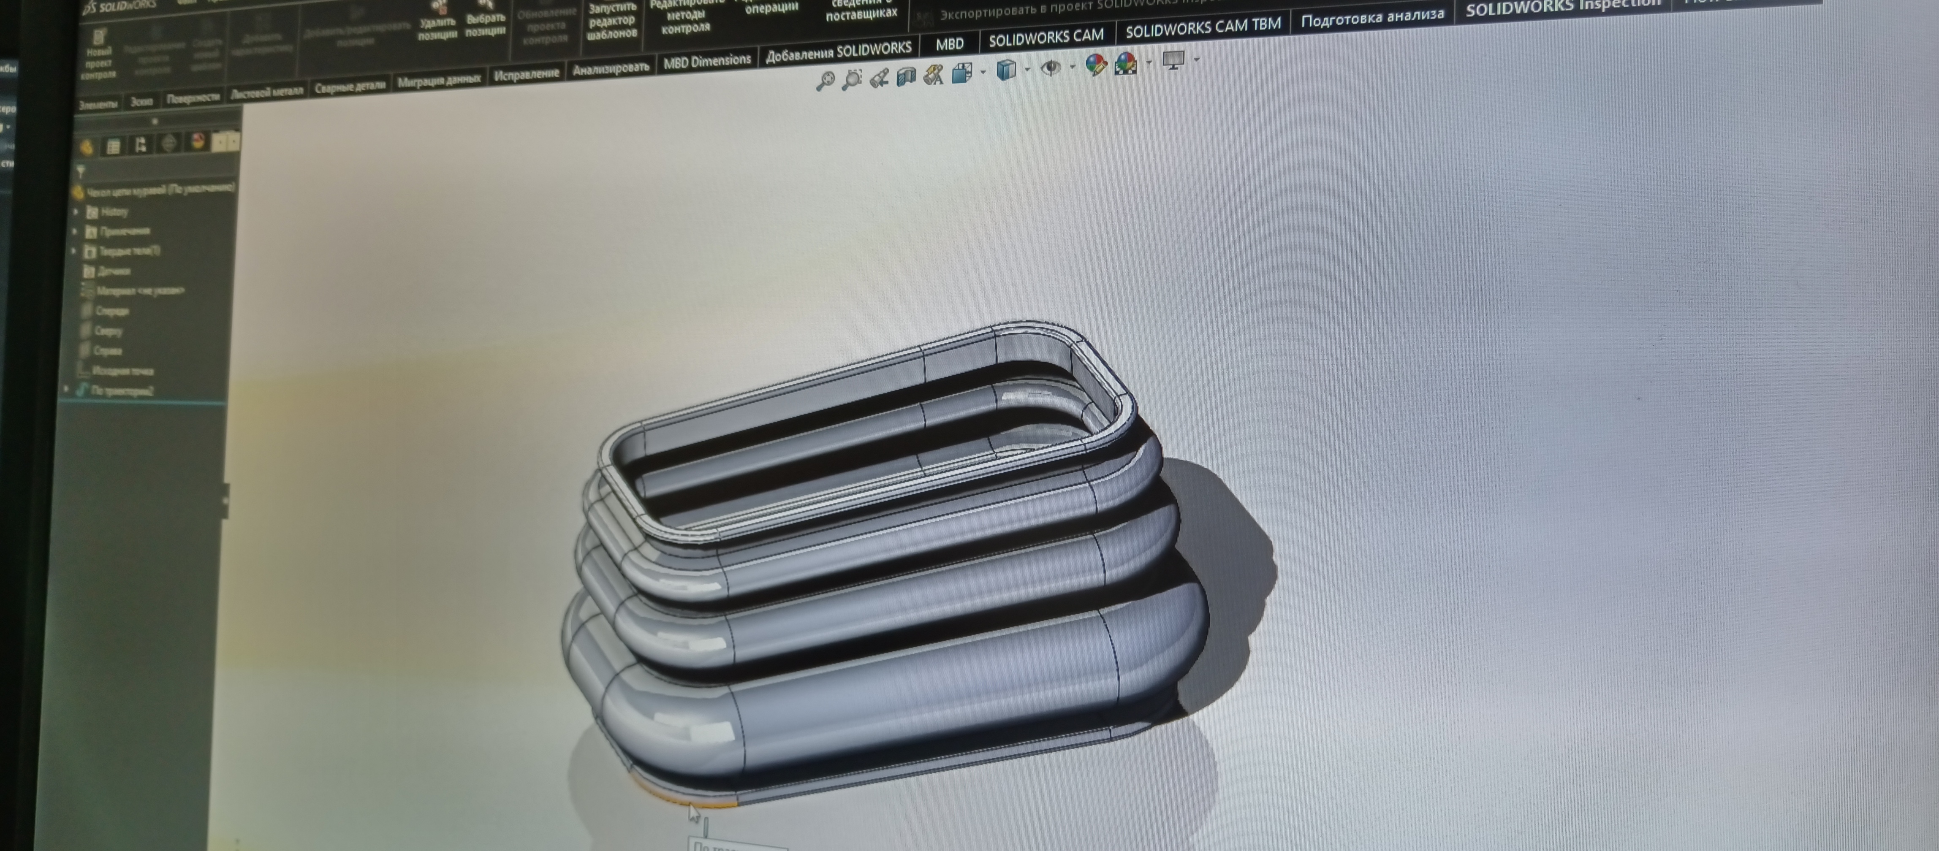Switch to the MBD tab
Viewport: 1939px width, 851px height.
point(949,43)
